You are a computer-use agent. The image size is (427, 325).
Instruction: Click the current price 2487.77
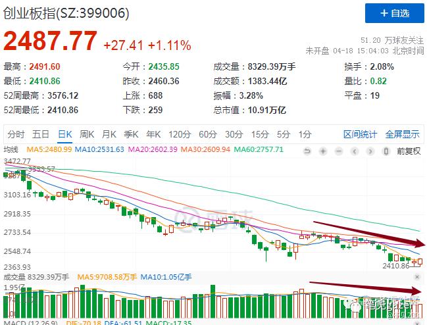[x=50, y=41]
